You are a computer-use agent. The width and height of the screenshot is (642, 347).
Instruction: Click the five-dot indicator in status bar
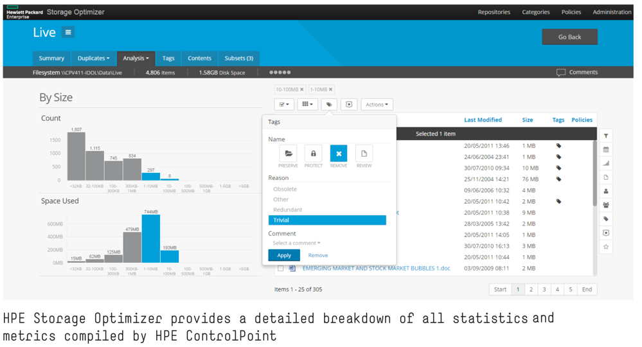pos(280,73)
